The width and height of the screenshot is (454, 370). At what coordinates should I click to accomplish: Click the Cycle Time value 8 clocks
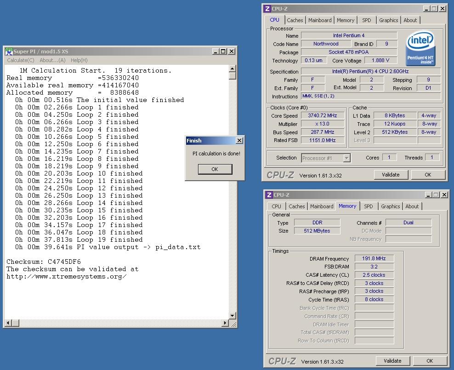[x=374, y=299]
